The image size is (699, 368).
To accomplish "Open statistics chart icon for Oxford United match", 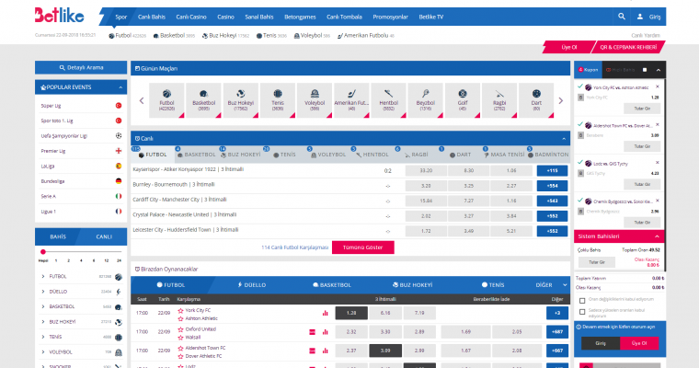I will click(325, 332).
